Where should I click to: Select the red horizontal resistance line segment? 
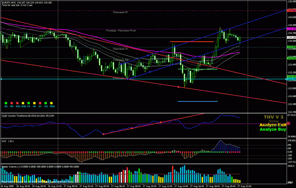[192, 42]
